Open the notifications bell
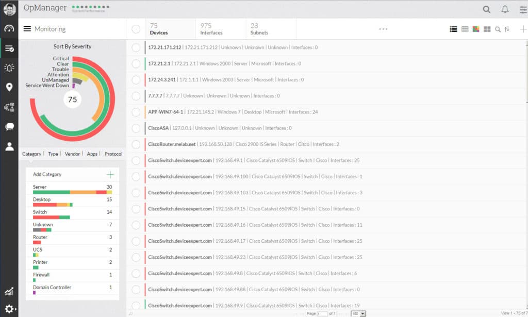 click(x=505, y=9)
